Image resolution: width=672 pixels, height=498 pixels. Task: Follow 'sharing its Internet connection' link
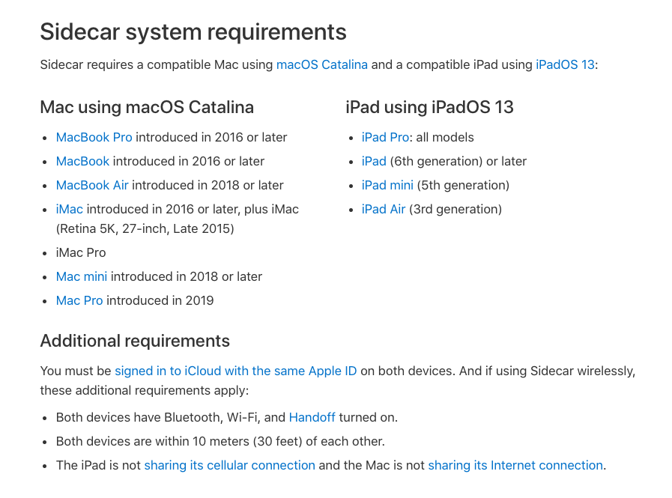click(515, 465)
